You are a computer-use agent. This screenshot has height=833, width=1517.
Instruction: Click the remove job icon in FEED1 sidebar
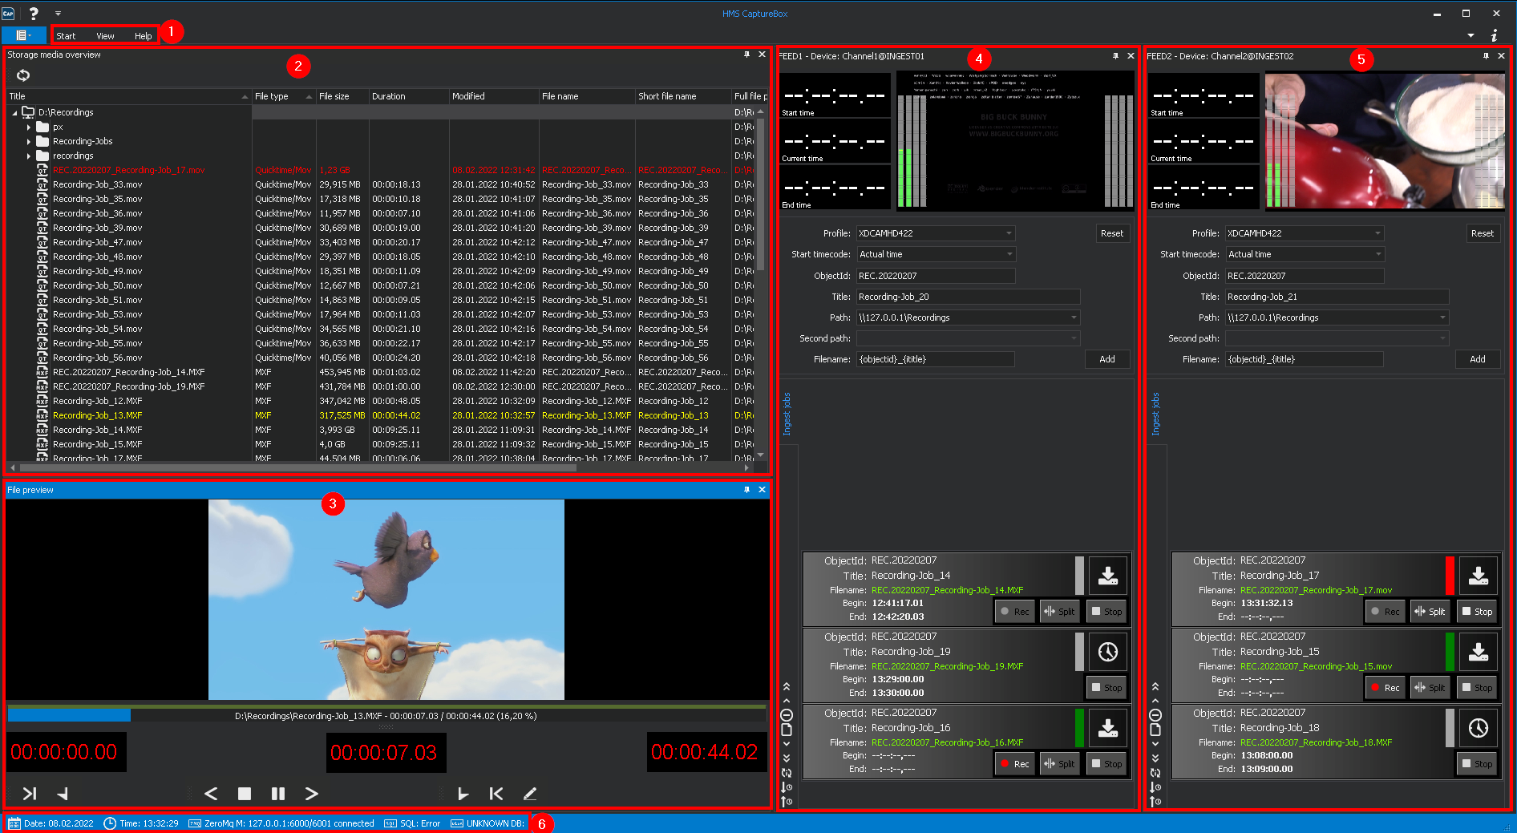coord(787,715)
